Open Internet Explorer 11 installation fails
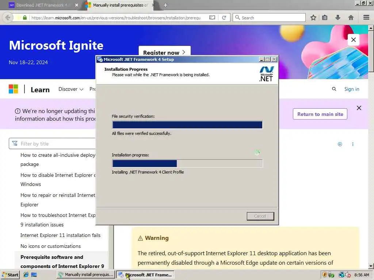Image resolution: width=374 pixels, height=280 pixels. (60, 235)
